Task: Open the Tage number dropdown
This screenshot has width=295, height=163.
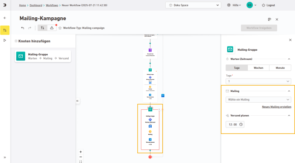Action: coord(258,81)
